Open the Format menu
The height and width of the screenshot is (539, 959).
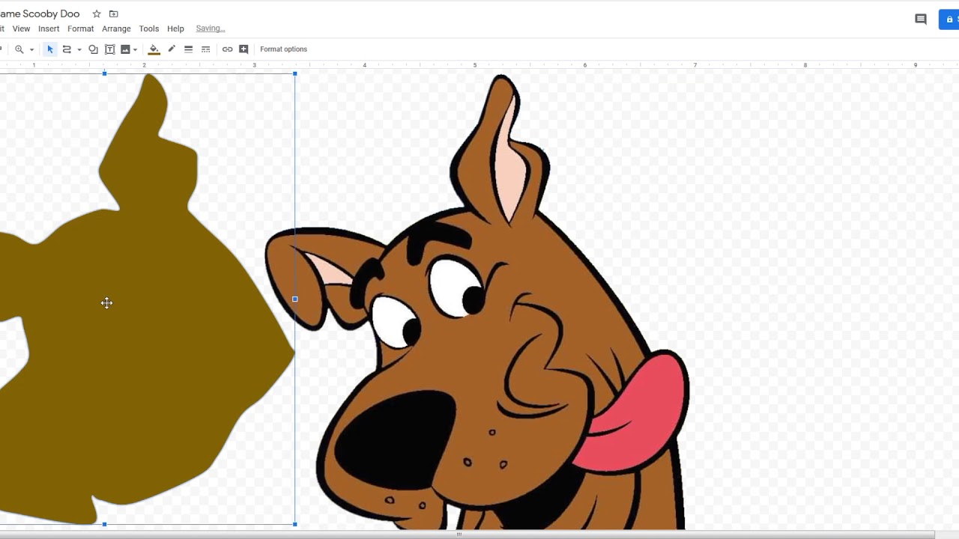(x=80, y=28)
